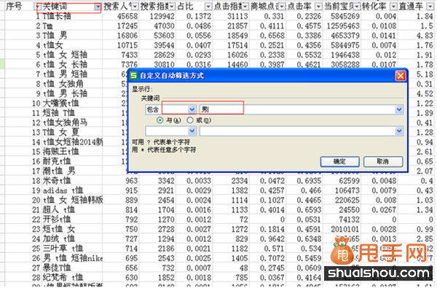Select cell with keyword 加绒 t恤
437x288 pixels.
pos(72,238)
